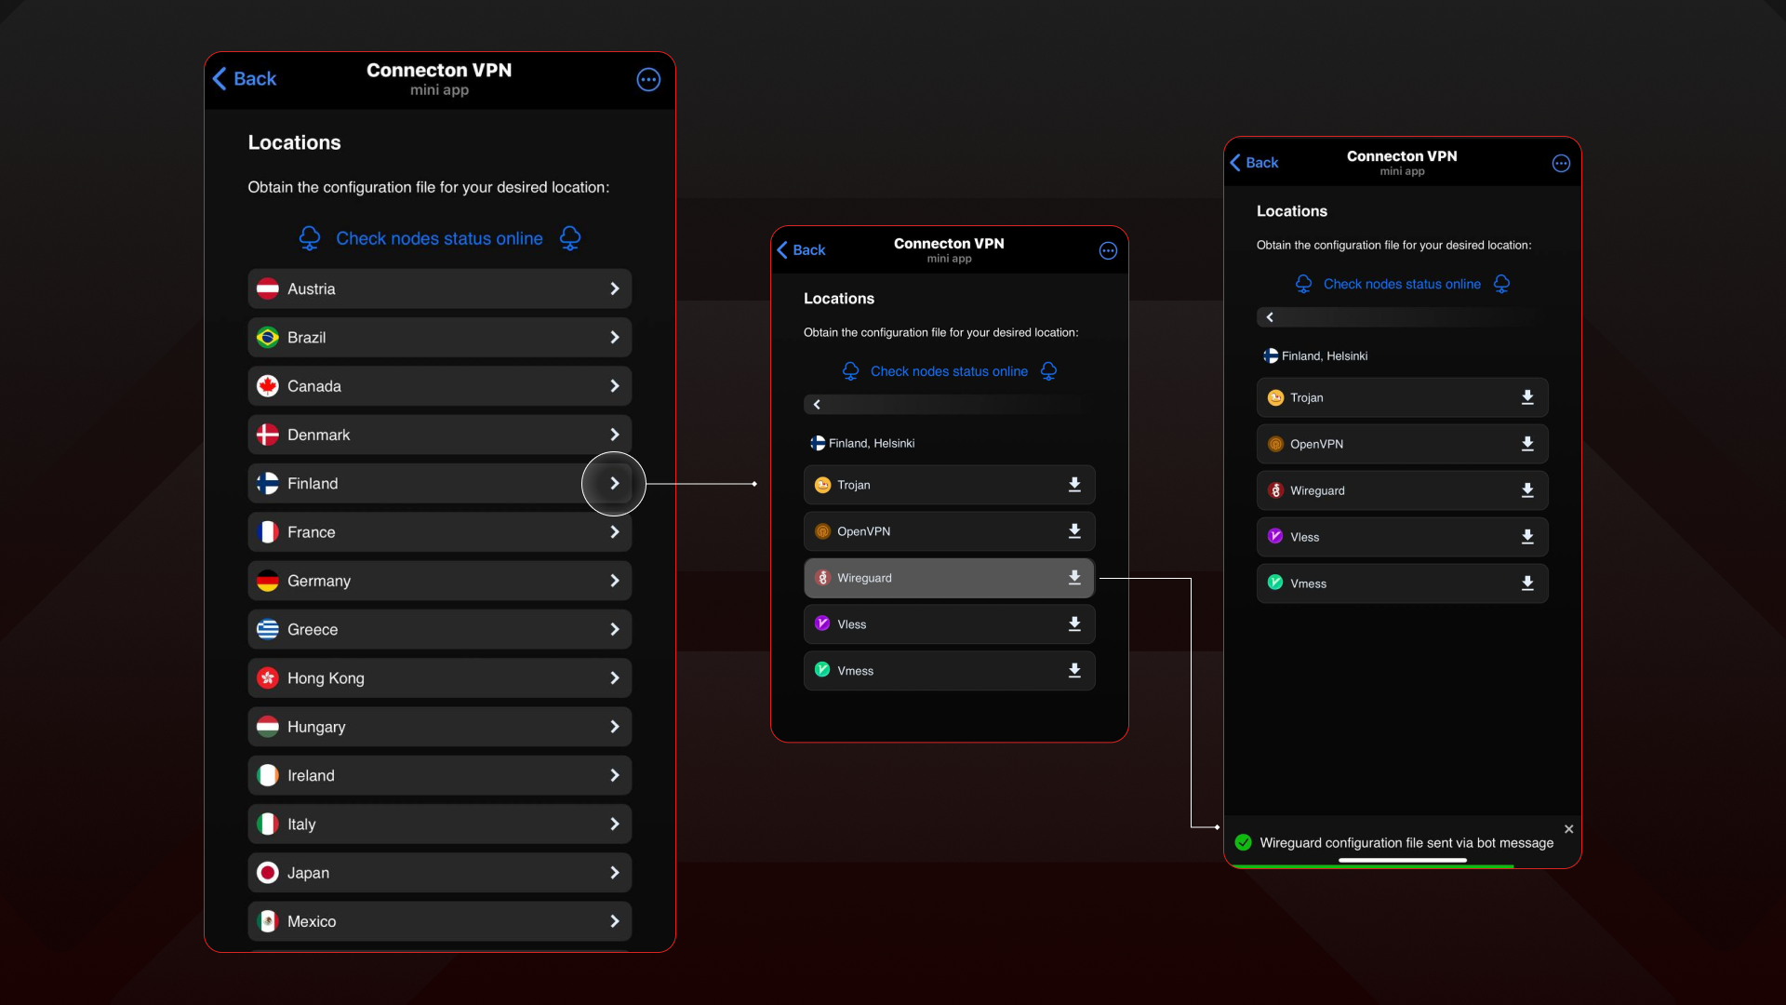This screenshot has width=1786, height=1005.
Task: Open the more options menu in left panel
Action: point(648,80)
